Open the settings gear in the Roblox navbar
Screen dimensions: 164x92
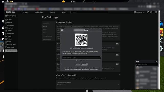(156, 12)
